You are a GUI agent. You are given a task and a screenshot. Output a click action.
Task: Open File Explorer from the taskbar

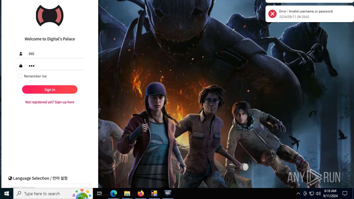[127, 193]
